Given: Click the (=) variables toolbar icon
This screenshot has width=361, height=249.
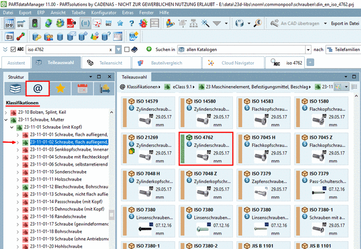Looking at the screenshot, I should tap(85, 24).
